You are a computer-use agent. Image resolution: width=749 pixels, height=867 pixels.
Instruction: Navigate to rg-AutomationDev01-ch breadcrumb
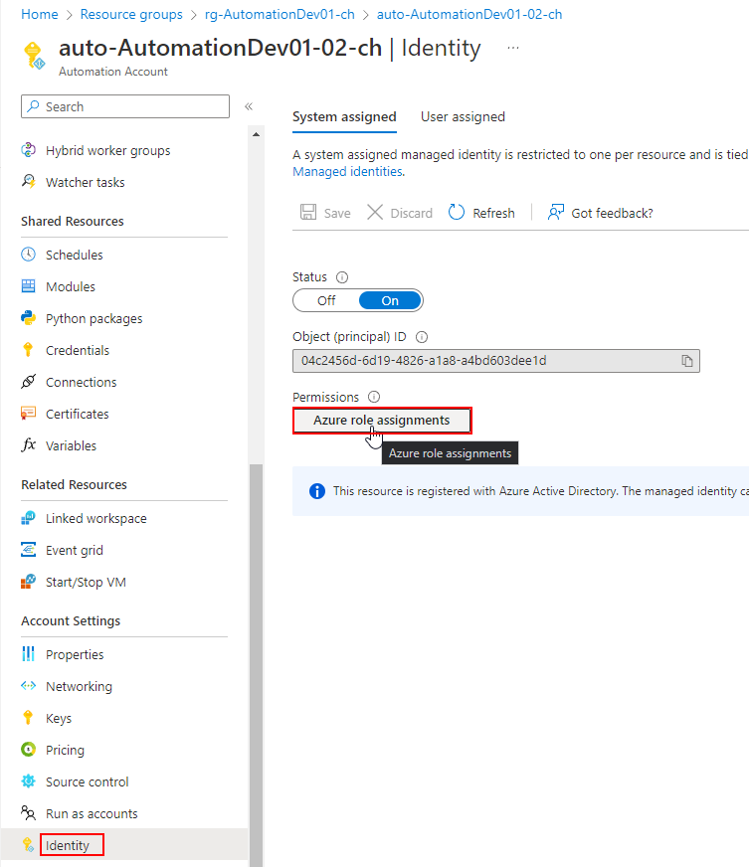[x=280, y=14]
